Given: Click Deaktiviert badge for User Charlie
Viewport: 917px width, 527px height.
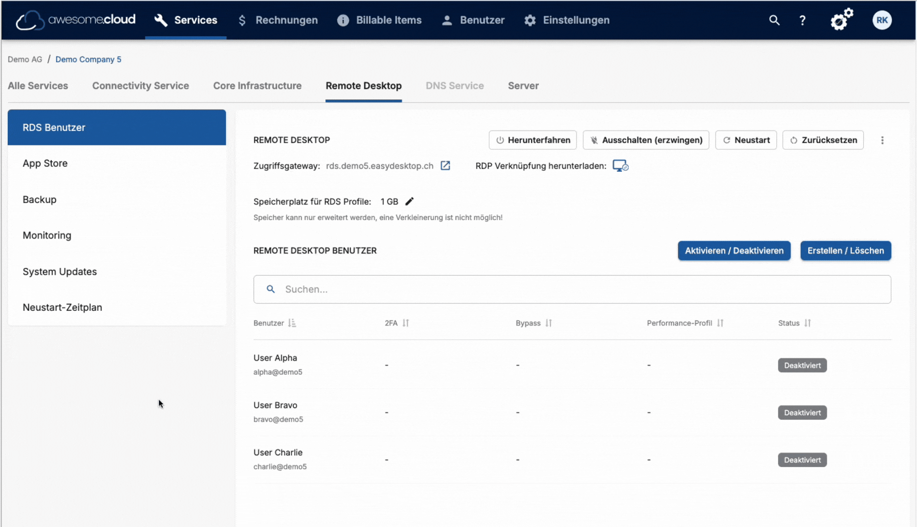Looking at the screenshot, I should tap(802, 460).
